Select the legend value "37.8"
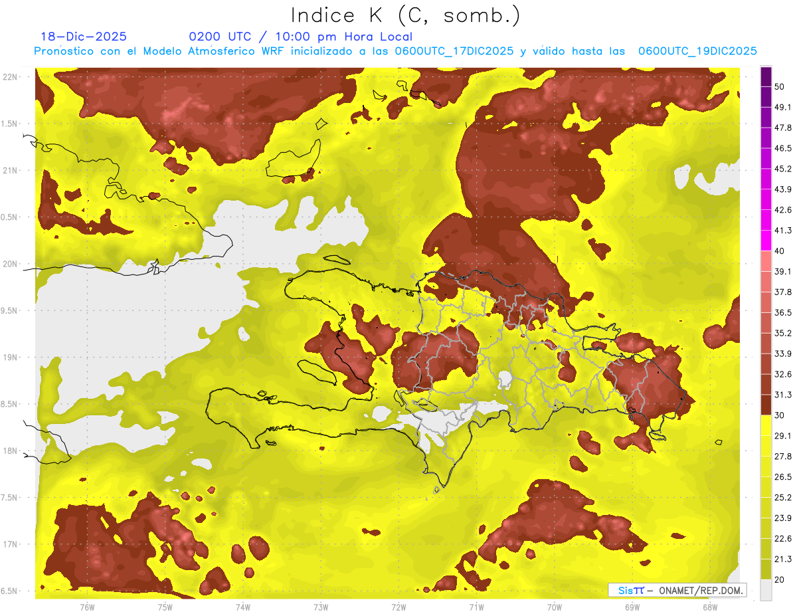This screenshot has height=616, width=797. click(782, 292)
